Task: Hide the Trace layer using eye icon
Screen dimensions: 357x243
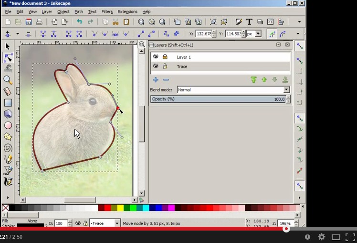Action: pos(156,66)
